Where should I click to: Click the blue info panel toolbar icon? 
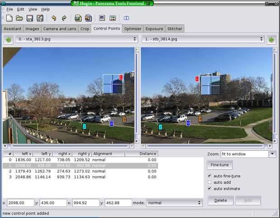coord(126,18)
